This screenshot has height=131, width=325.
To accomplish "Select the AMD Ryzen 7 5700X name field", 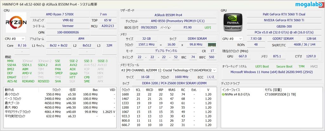I will pyautogui.click(x=60, y=14).
